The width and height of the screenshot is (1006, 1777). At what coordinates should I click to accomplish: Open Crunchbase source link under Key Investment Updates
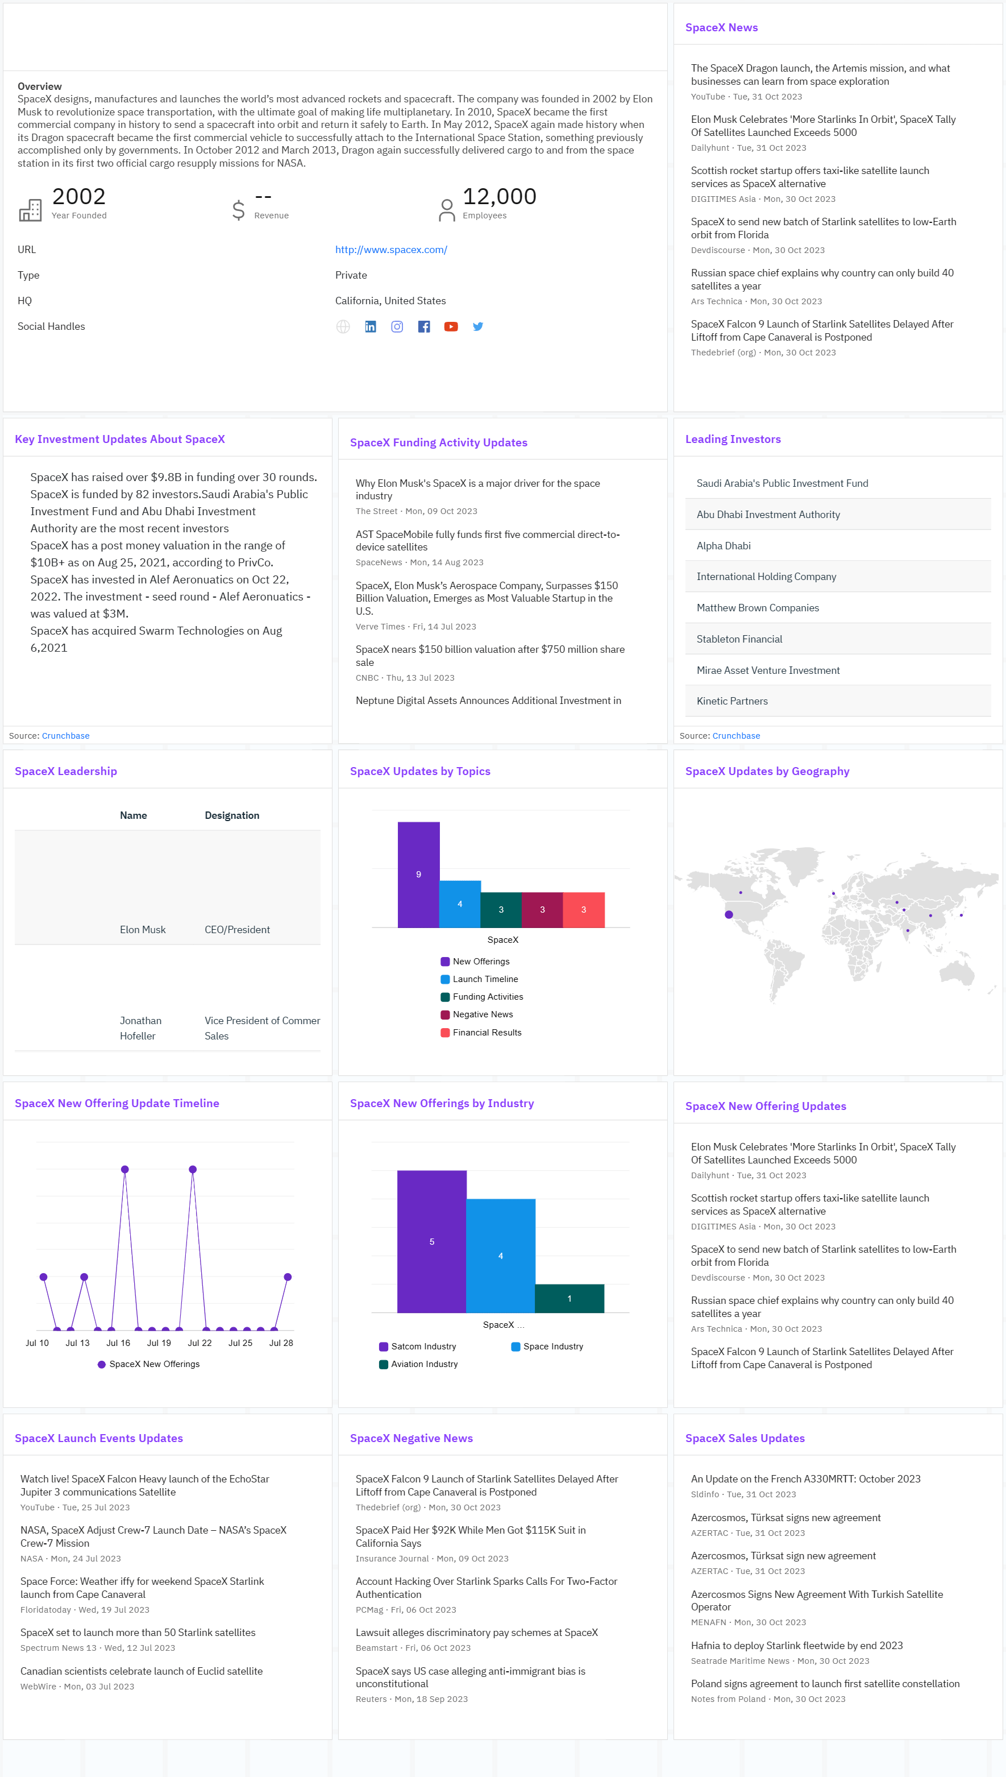point(65,735)
